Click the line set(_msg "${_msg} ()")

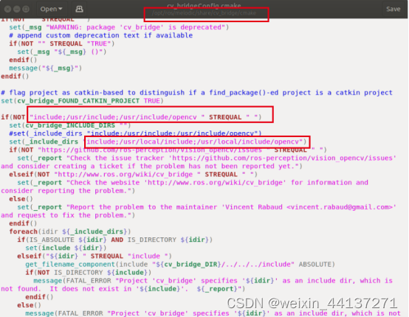click(x=62, y=52)
